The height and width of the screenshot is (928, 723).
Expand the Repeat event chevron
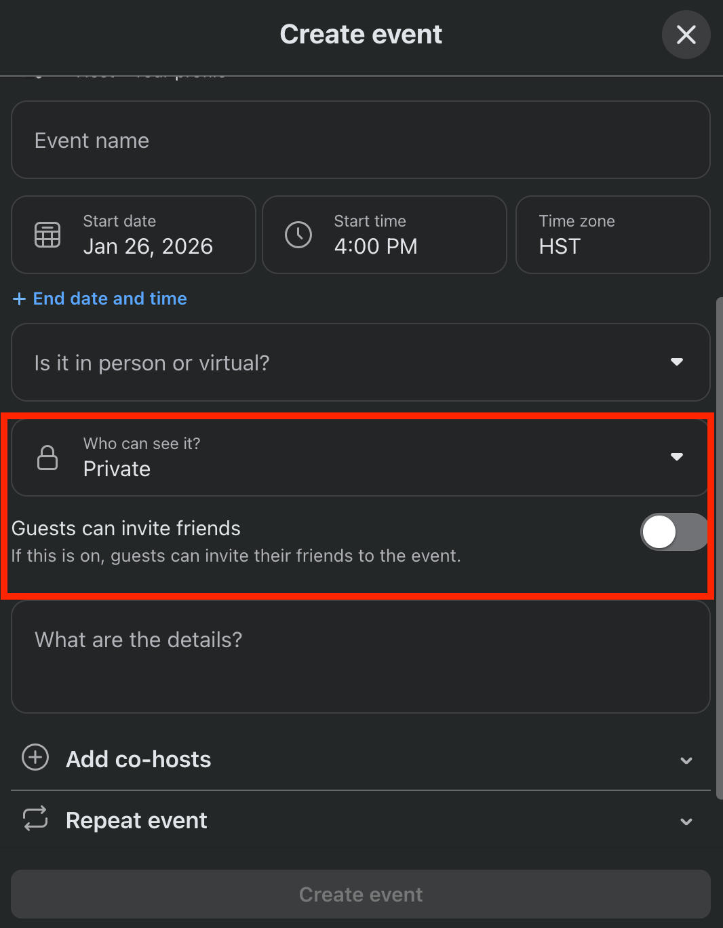click(x=686, y=821)
